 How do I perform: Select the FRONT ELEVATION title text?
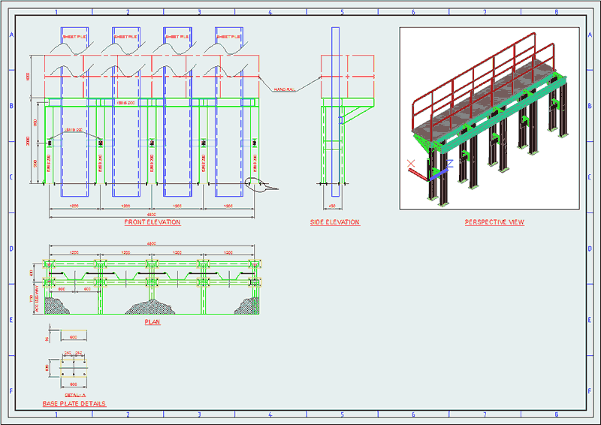tap(153, 222)
